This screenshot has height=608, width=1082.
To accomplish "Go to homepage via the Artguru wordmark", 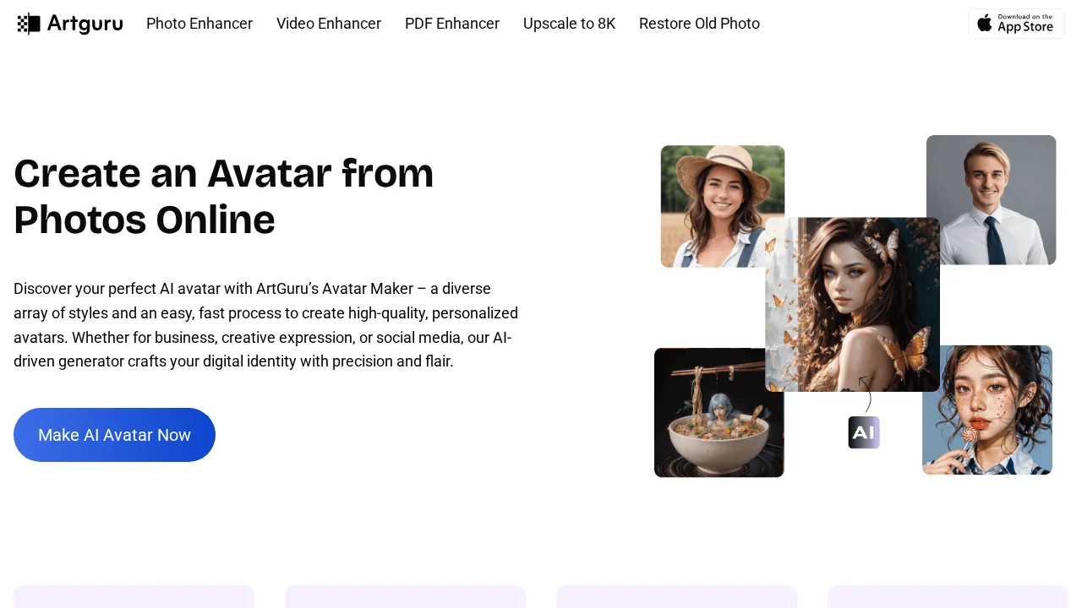I will (x=85, y=23).
